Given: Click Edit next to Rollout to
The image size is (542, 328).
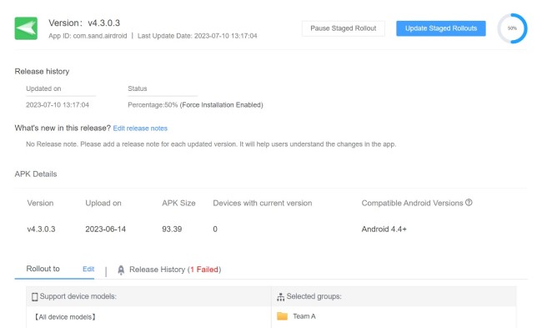Looking at the screenshot, I should coord(88,270).
